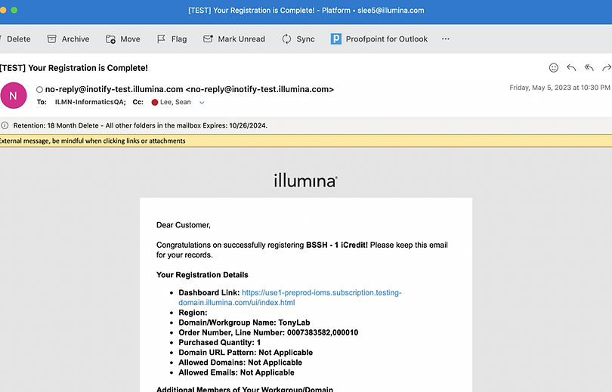Click the retention policy info icon
Screen dimensions: 612x392
pos(5,125)
